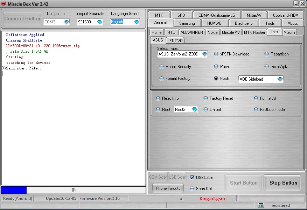The height and width of the screenshot is (210, 307).
Task: Select the Fastboot-mode radio button
Action: click(256, 110)
